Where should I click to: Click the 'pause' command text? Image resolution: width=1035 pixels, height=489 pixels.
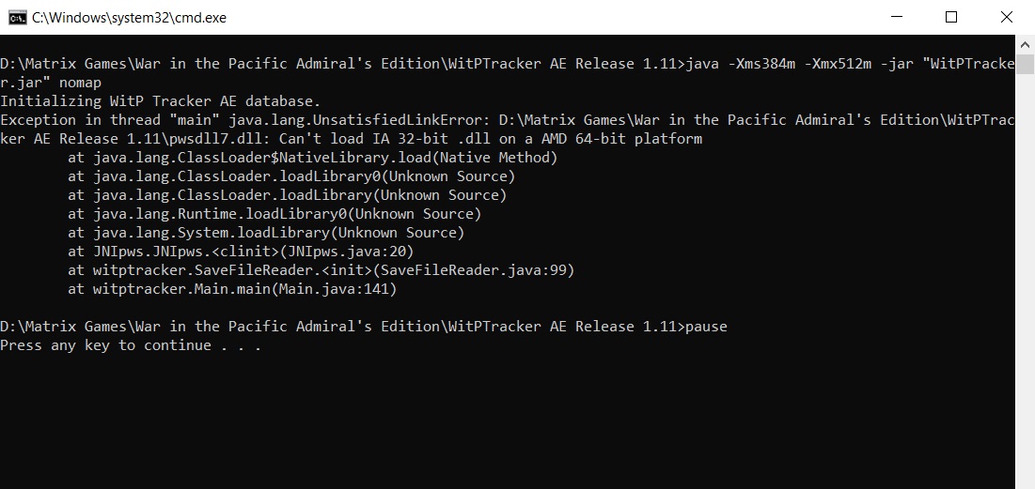tap(706, 328)
